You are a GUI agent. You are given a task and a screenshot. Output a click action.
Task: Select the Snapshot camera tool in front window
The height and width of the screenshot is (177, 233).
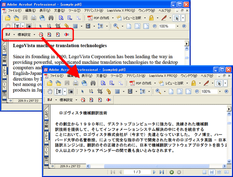pos(71,92)
